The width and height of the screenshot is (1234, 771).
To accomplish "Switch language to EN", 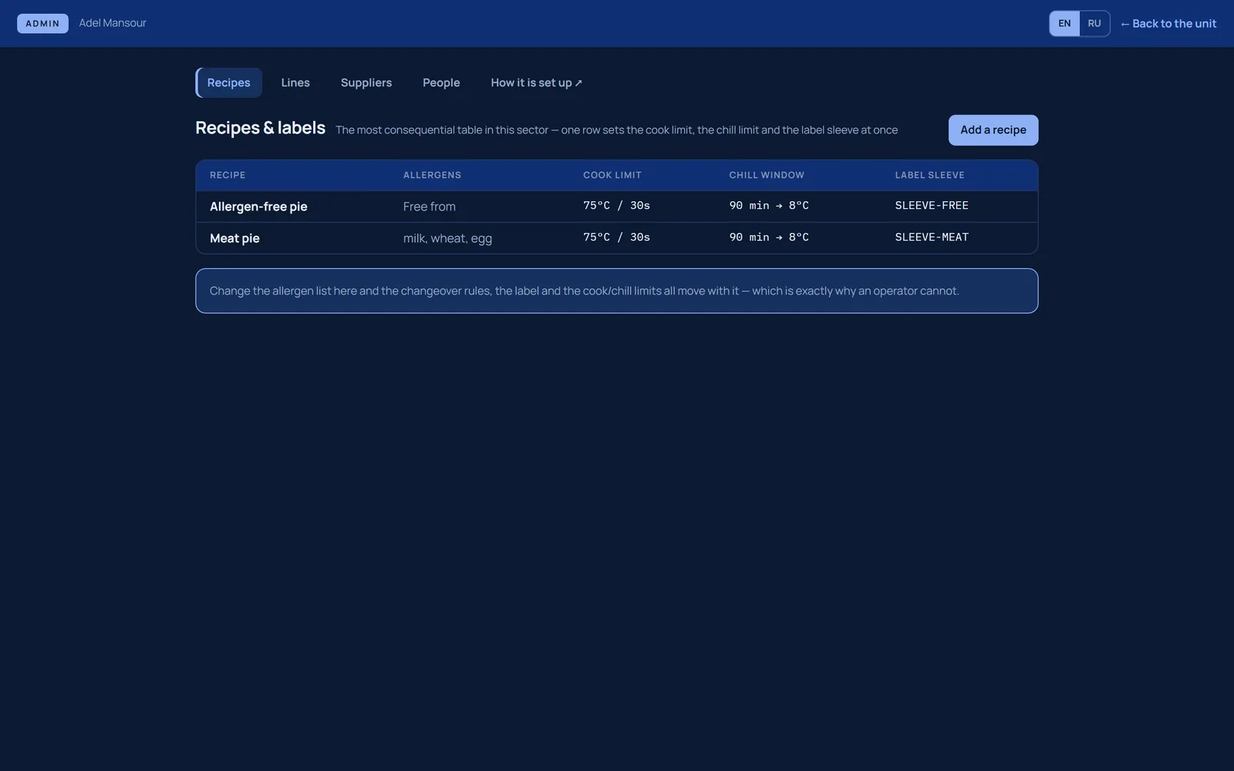I will point(1064,24).
